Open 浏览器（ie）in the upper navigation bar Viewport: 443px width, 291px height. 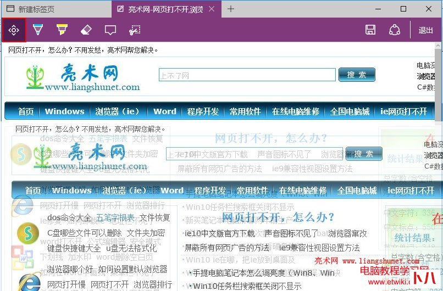[x=117, y=111]
